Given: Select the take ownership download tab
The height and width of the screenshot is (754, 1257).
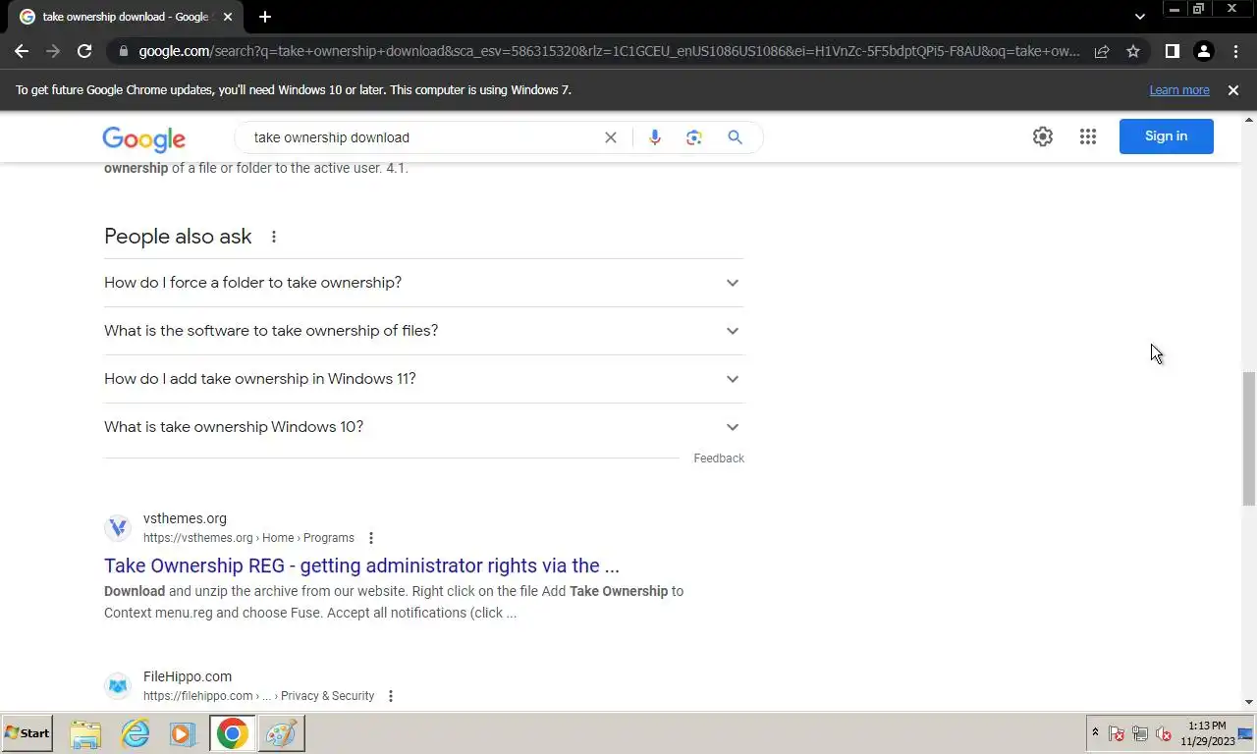Looking at the screenshot, I should (x=124, y=17).
